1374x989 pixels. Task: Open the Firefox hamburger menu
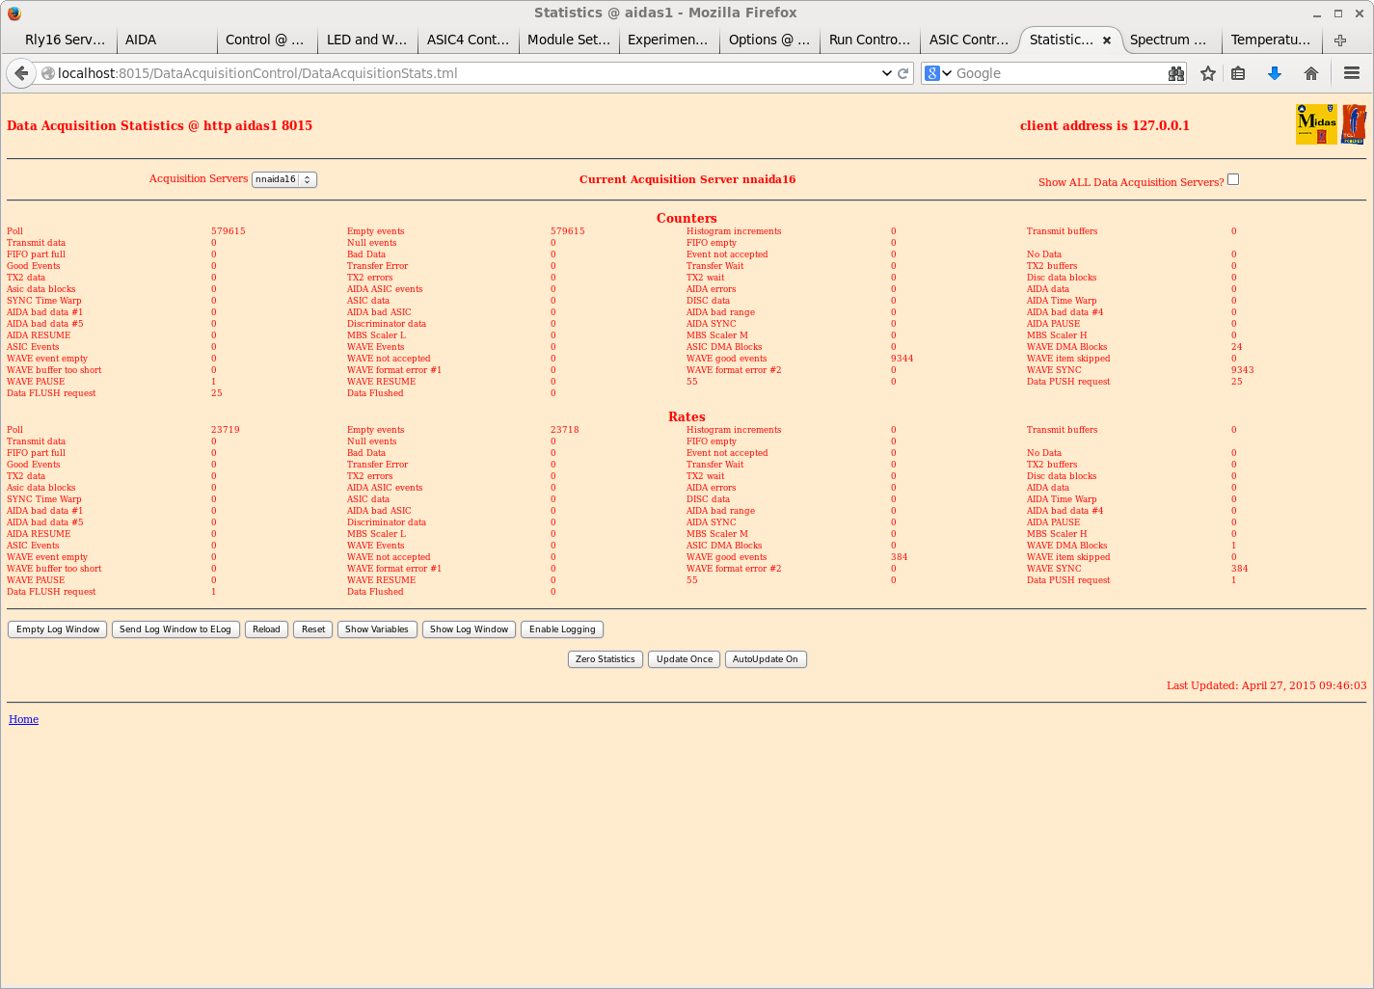(x=1352, y=73)
